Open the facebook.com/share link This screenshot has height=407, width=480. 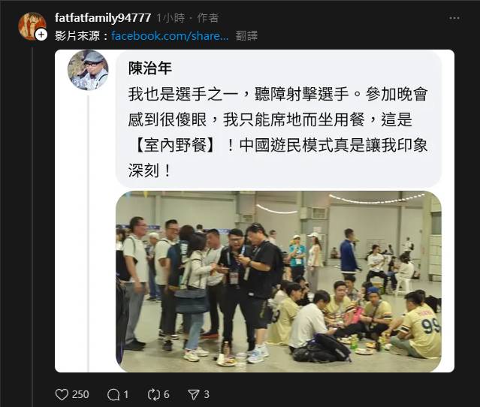[x=170, y=36]
